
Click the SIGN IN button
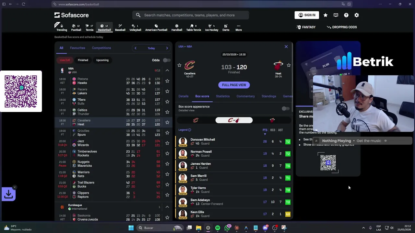(x=307, y=15)
